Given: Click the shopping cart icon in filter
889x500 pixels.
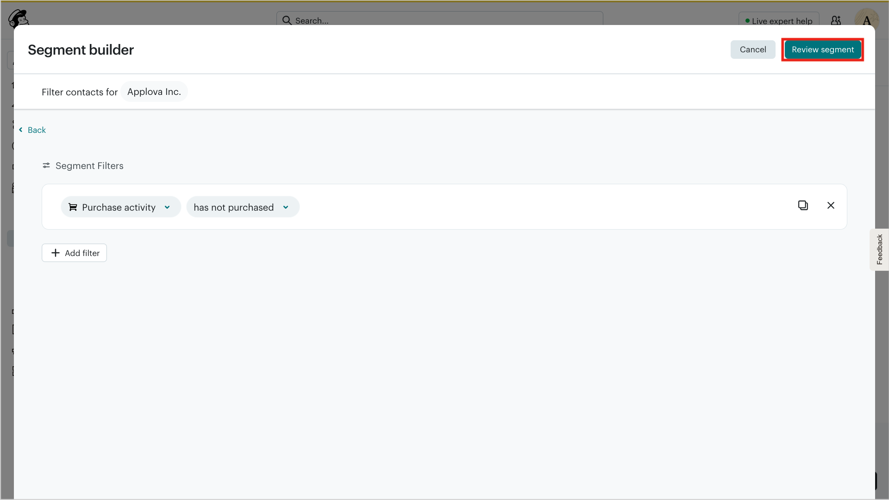Looking at the screenshot, I should pyautogui.click(x=73, y=207).
